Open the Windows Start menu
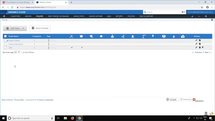The image size is (215, 121). [x=3, y=118]
